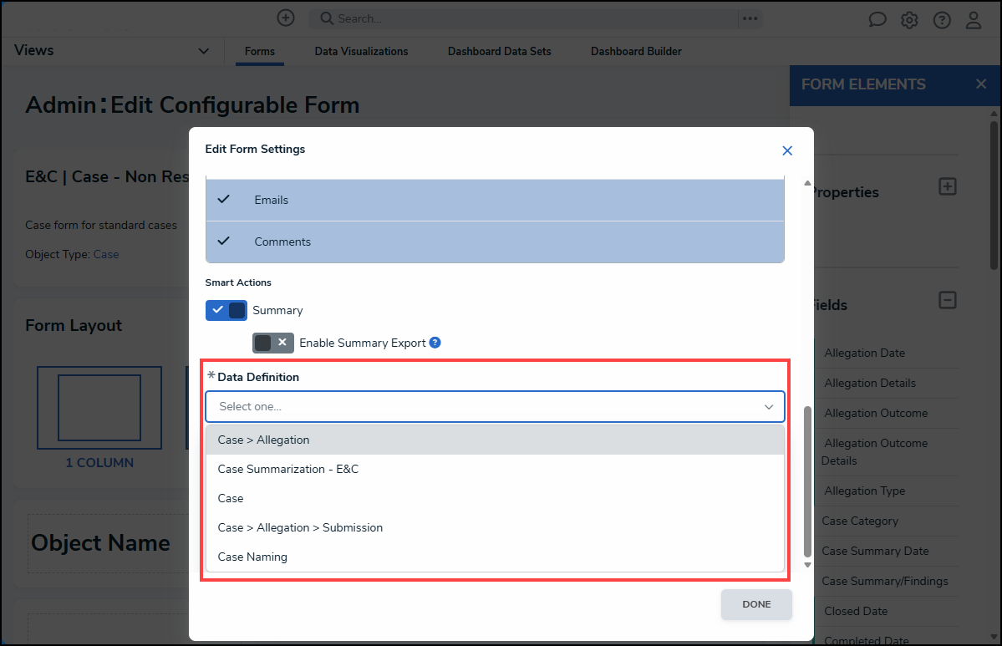Click the help question mark icon

[942, 20]
